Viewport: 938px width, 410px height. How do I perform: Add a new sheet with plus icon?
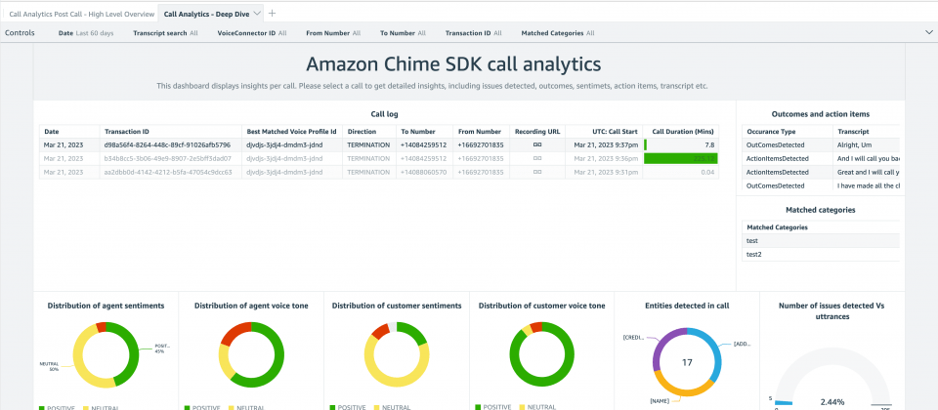[272, 13]
